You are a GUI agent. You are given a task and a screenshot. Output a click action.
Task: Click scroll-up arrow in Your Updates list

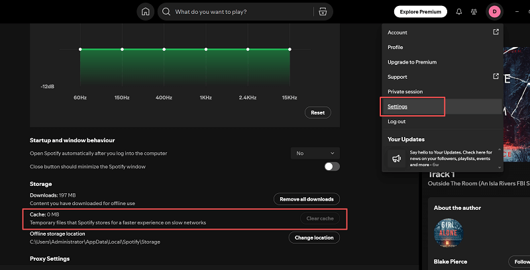(500, 149)
